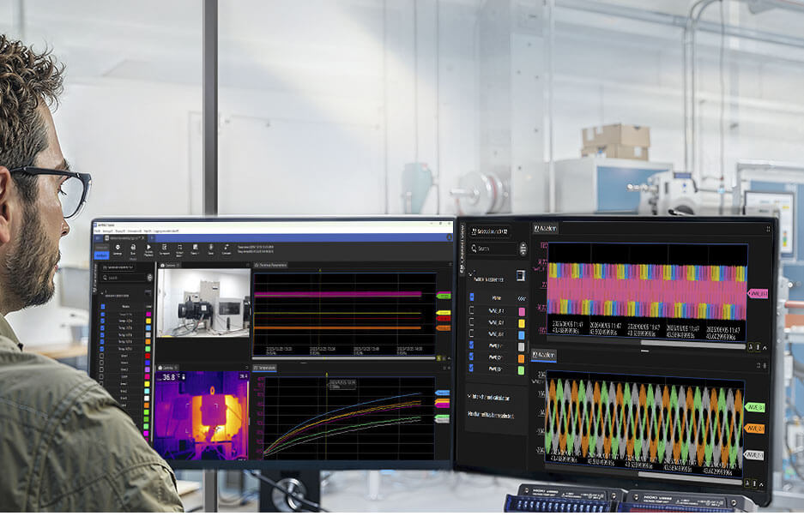The width and height of the screenshot is (804, 516).
Task: Open the magenta color swatch in left channel list
Action: (x=148, y=314)
